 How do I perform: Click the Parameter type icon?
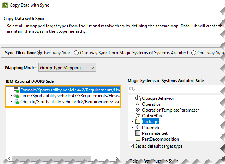[x=138, y=127]
